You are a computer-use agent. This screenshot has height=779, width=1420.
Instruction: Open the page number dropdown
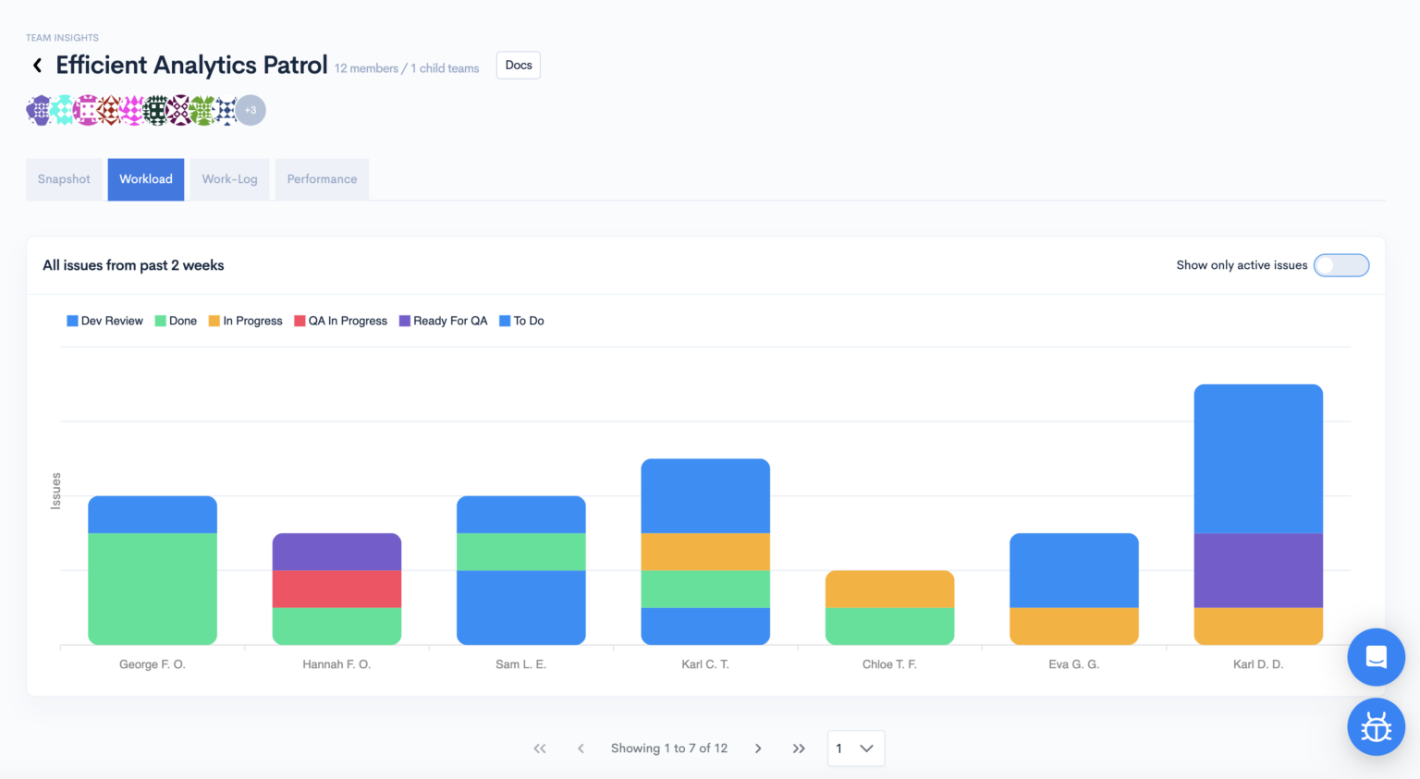(855, 749)
